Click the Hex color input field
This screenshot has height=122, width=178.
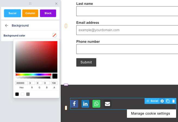coord(21,83)
